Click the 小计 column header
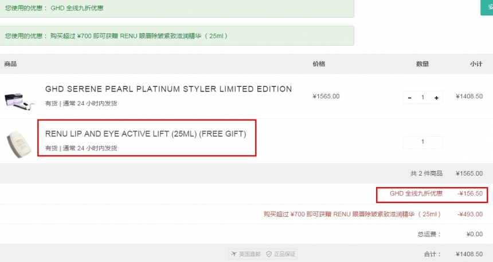Image resolution: width=493 pixels, height=262 pixels. [x=476, y=64]
